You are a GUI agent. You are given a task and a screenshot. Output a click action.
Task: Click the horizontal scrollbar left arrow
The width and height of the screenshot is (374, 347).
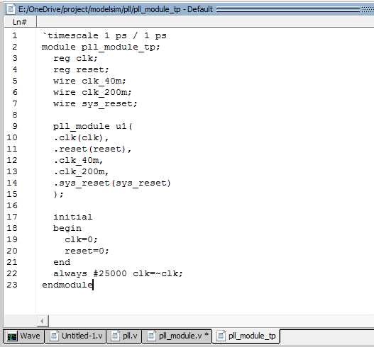43,321
